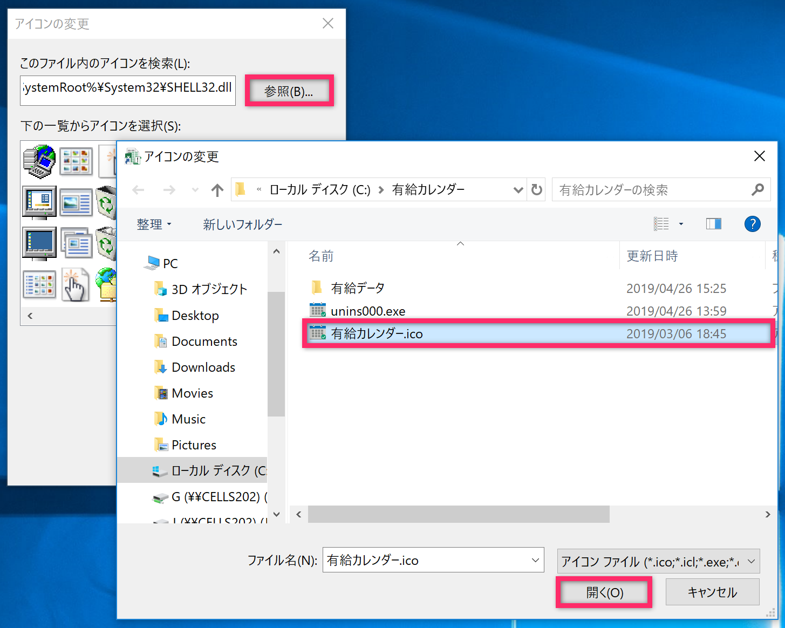Click the view layout icon in toolbar
The image size is (785, 628).
(x=661, y=224)
